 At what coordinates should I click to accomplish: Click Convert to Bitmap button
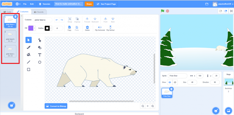56,106
